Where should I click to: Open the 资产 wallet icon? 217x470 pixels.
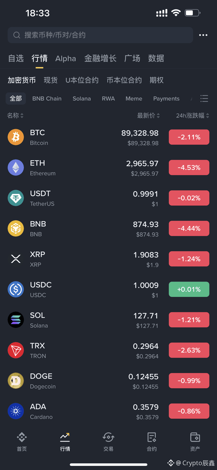point(195,437)
